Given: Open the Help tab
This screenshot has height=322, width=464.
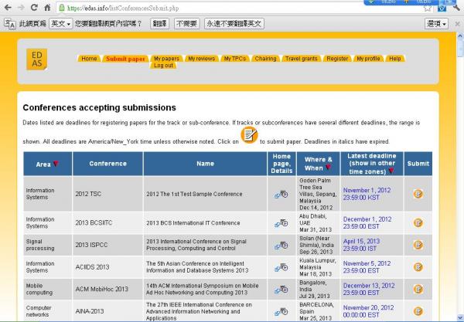Looking at the screenshot, I should [394, 59].
